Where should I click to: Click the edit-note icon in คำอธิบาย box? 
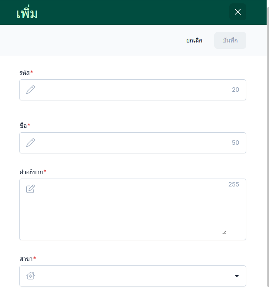click(x=31, y=189)
